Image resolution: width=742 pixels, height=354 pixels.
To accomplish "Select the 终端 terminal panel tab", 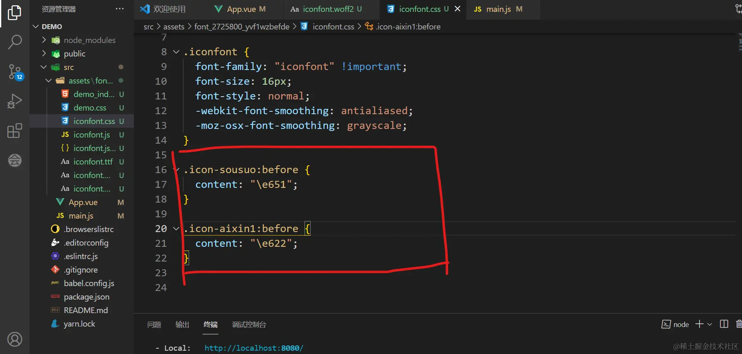I will point(211,325).
